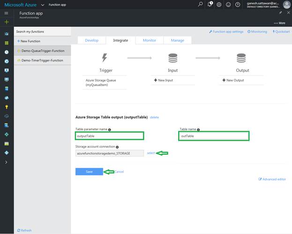Screen dimensions: 292x234
Task: Open the More options menu
Action: 279,23
